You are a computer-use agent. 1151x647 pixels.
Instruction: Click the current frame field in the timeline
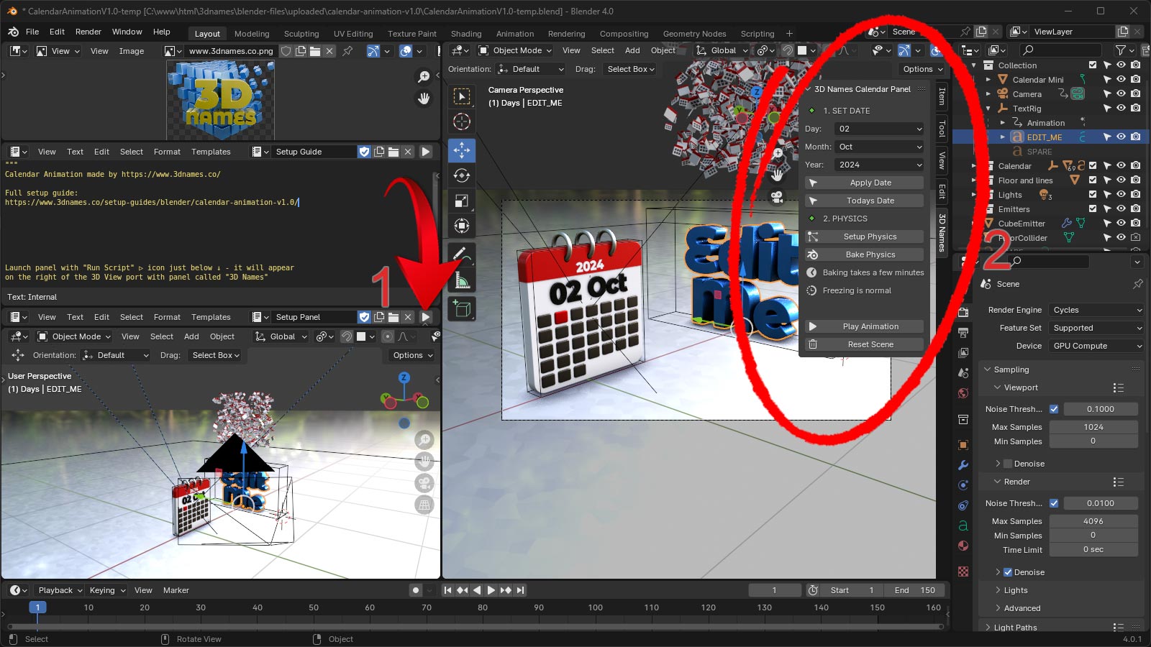point(775,589)
